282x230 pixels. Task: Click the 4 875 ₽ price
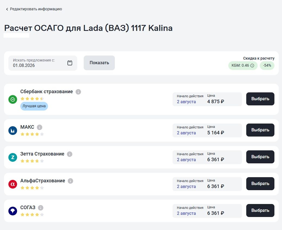(x=215, y=102)
